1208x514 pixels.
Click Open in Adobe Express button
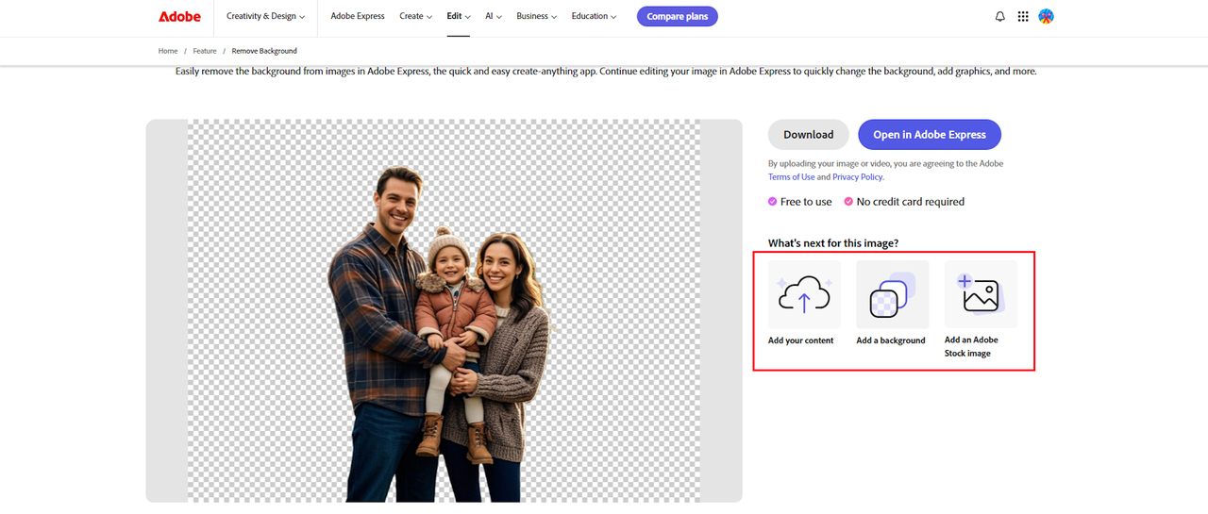[930, 135]
